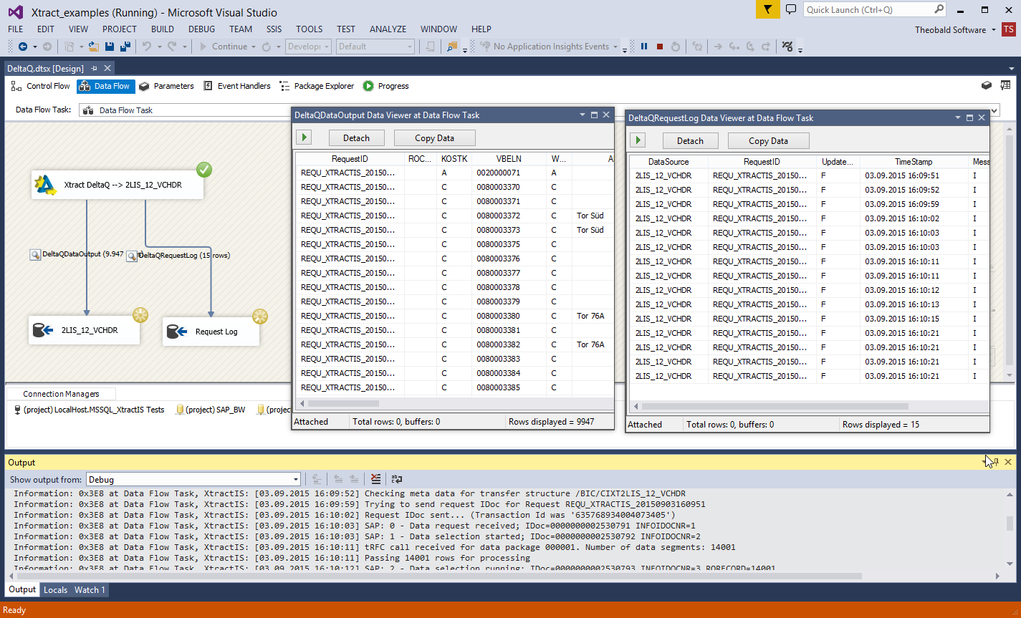Switch to the Control Flow tab
The width and height of the screenshot is (1021, 618).
[x=41, y=86]
